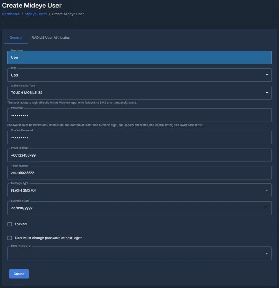
Task: Check 'User must change password at next logon'
Action: (9, 238)
